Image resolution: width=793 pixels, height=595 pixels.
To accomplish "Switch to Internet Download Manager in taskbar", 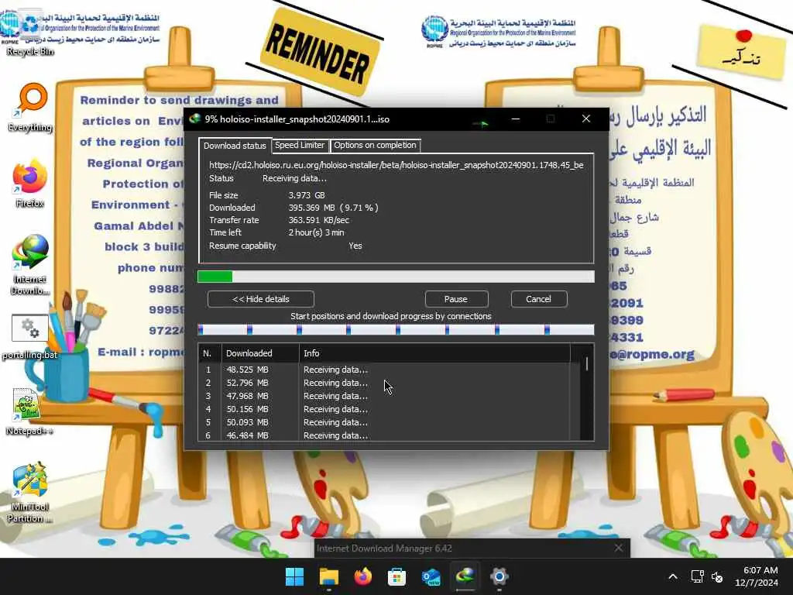I will tap(465, 576).
